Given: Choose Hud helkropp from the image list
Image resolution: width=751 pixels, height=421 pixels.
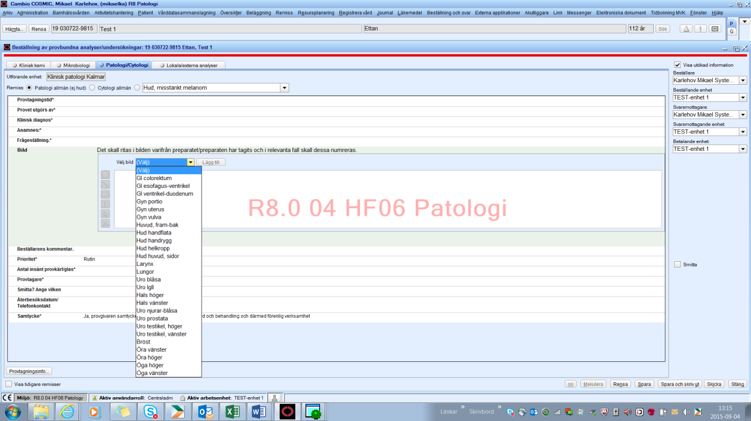Looking at the screenshot, I should (x=168, y=248).
